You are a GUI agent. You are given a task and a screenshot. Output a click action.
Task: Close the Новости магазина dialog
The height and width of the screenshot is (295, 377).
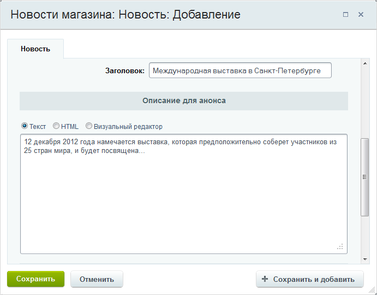click(x=361, y=15)
